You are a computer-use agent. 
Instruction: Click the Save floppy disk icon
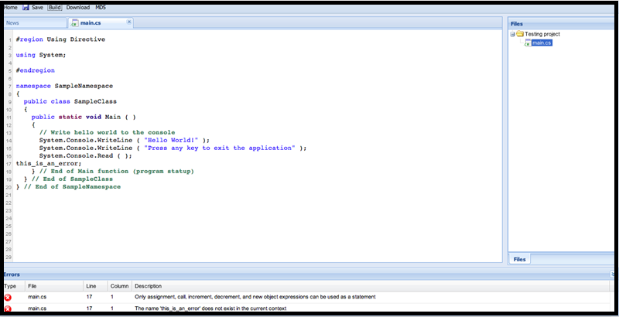click(26, 8)
